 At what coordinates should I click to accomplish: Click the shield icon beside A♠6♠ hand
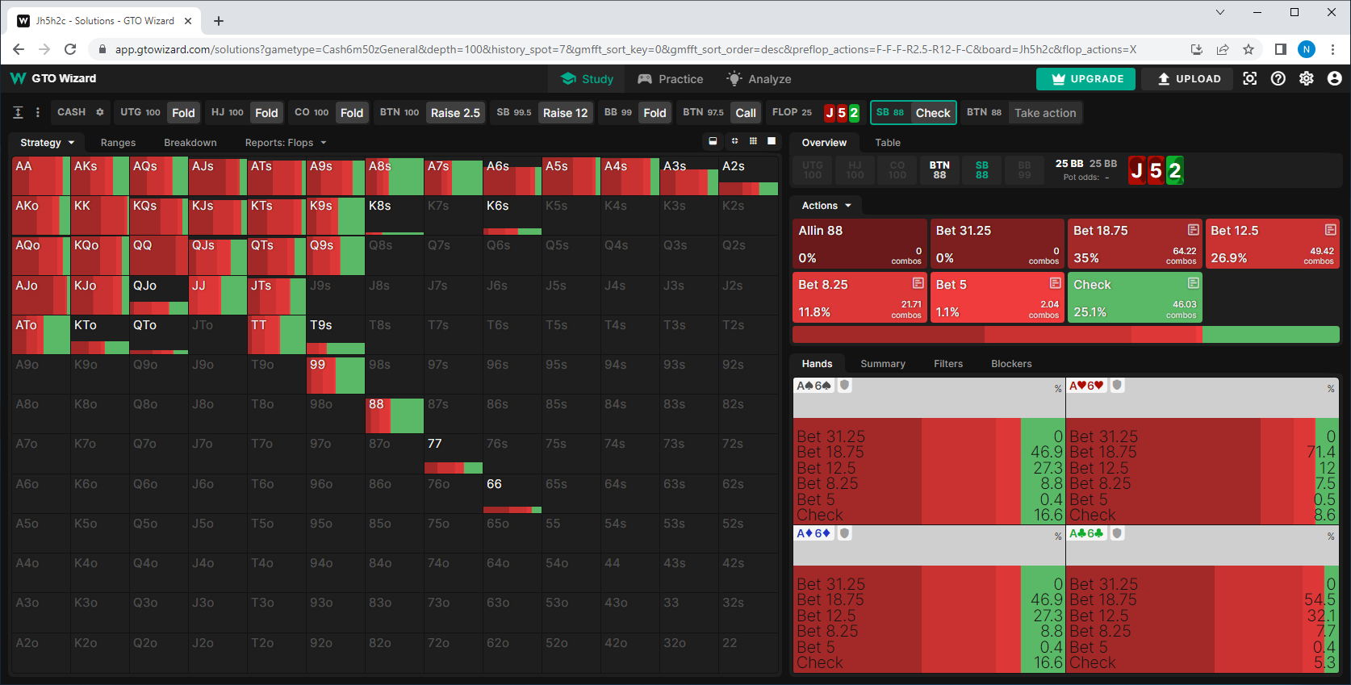point(844,386)
